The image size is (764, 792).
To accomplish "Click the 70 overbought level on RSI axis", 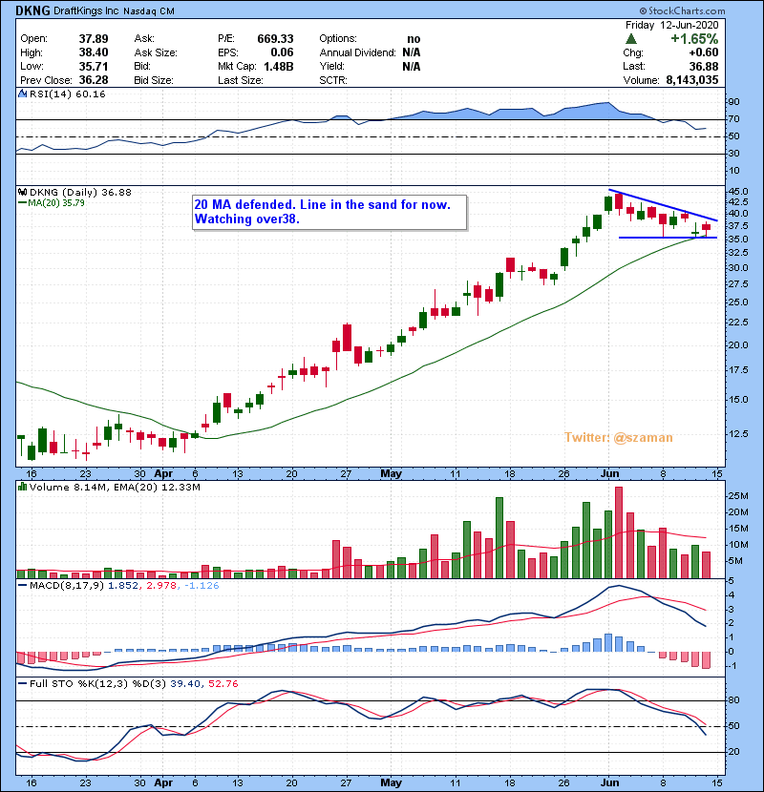I will coord(733,119).
